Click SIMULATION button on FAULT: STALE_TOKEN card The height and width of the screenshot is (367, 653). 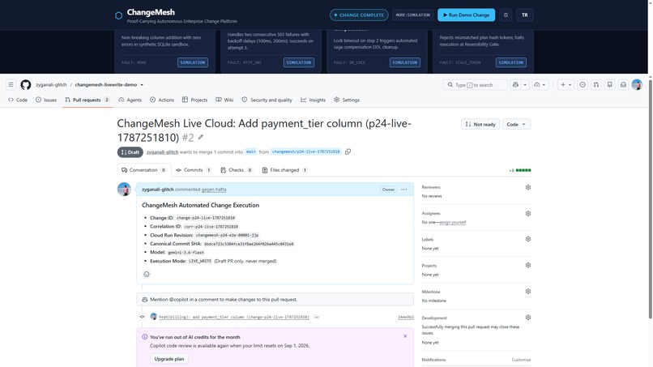click(511, 62)
